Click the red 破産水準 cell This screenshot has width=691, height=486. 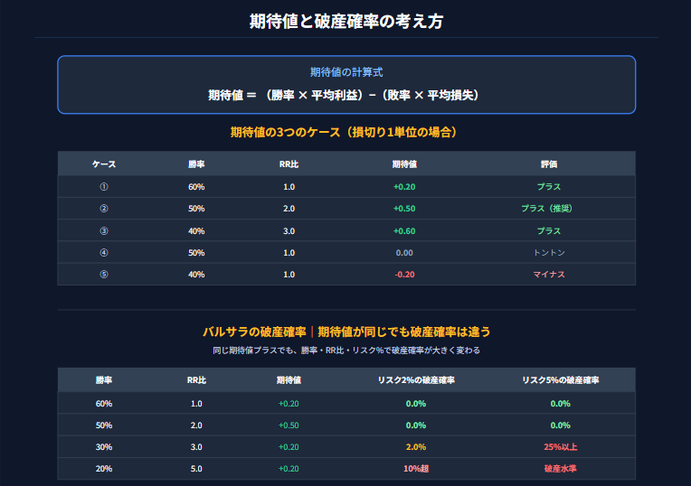point(560,469)
